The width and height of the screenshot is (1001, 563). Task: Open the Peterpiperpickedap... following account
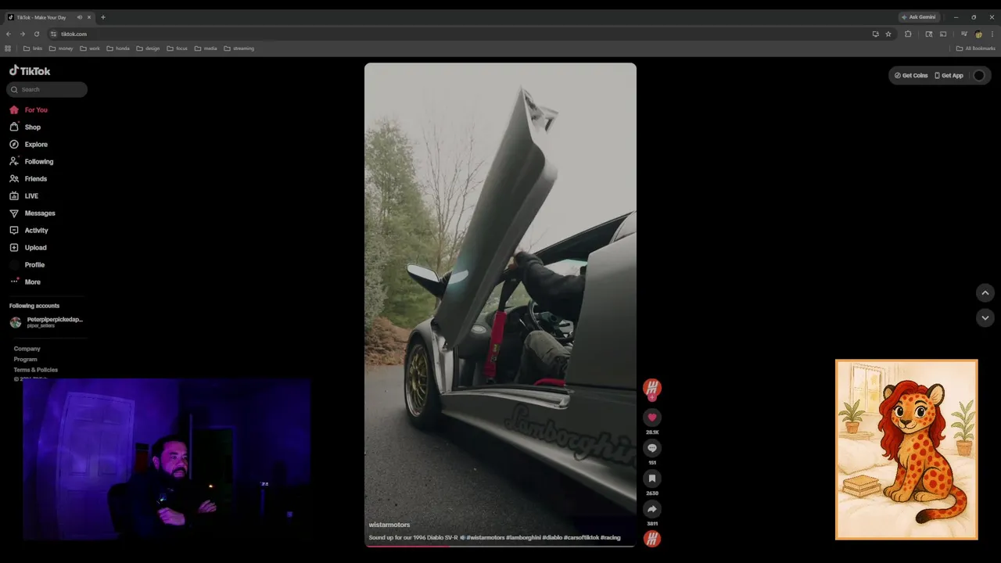tap(47, 321)
